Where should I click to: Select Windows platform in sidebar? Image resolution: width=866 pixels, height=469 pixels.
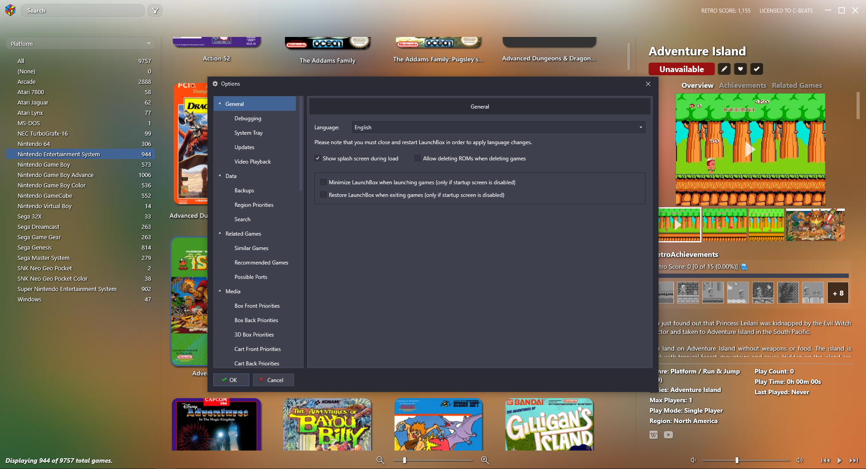pyautogui.click(x=80, y=299)
